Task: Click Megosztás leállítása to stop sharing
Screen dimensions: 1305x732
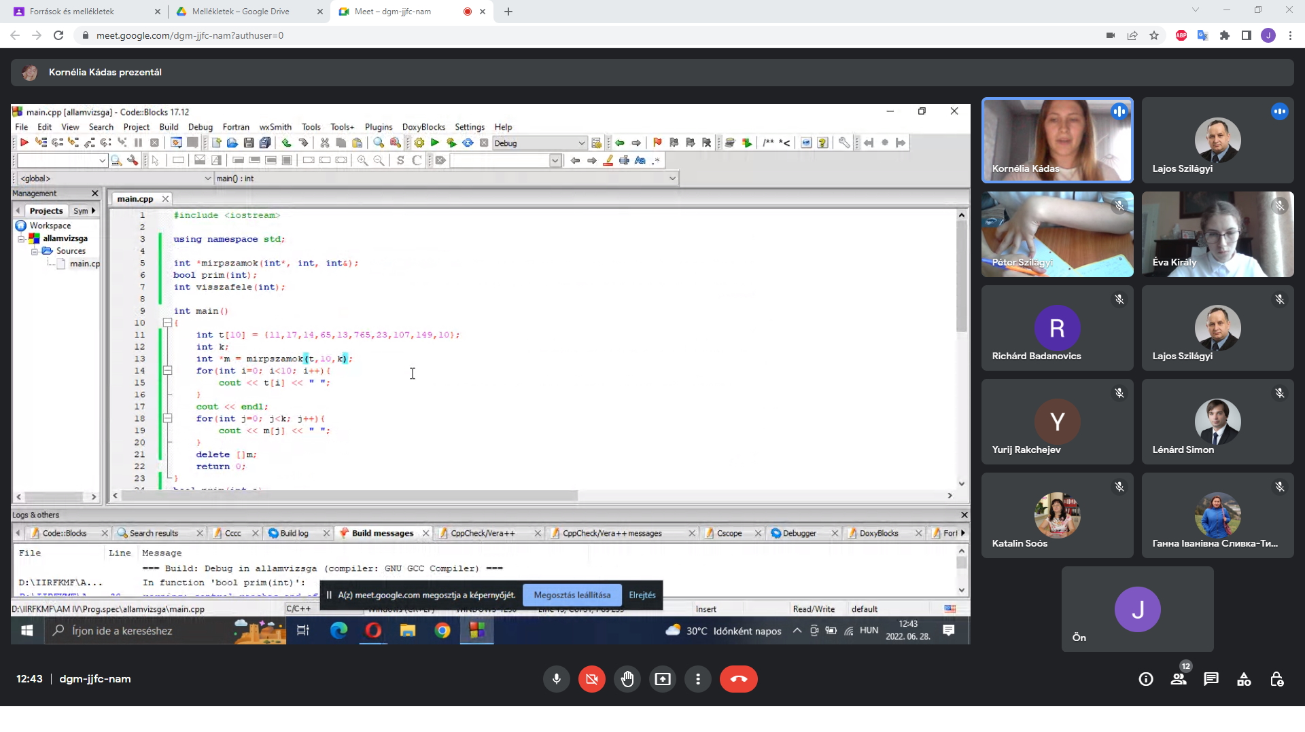Action: pyautogui.click(x=572, y=596)
